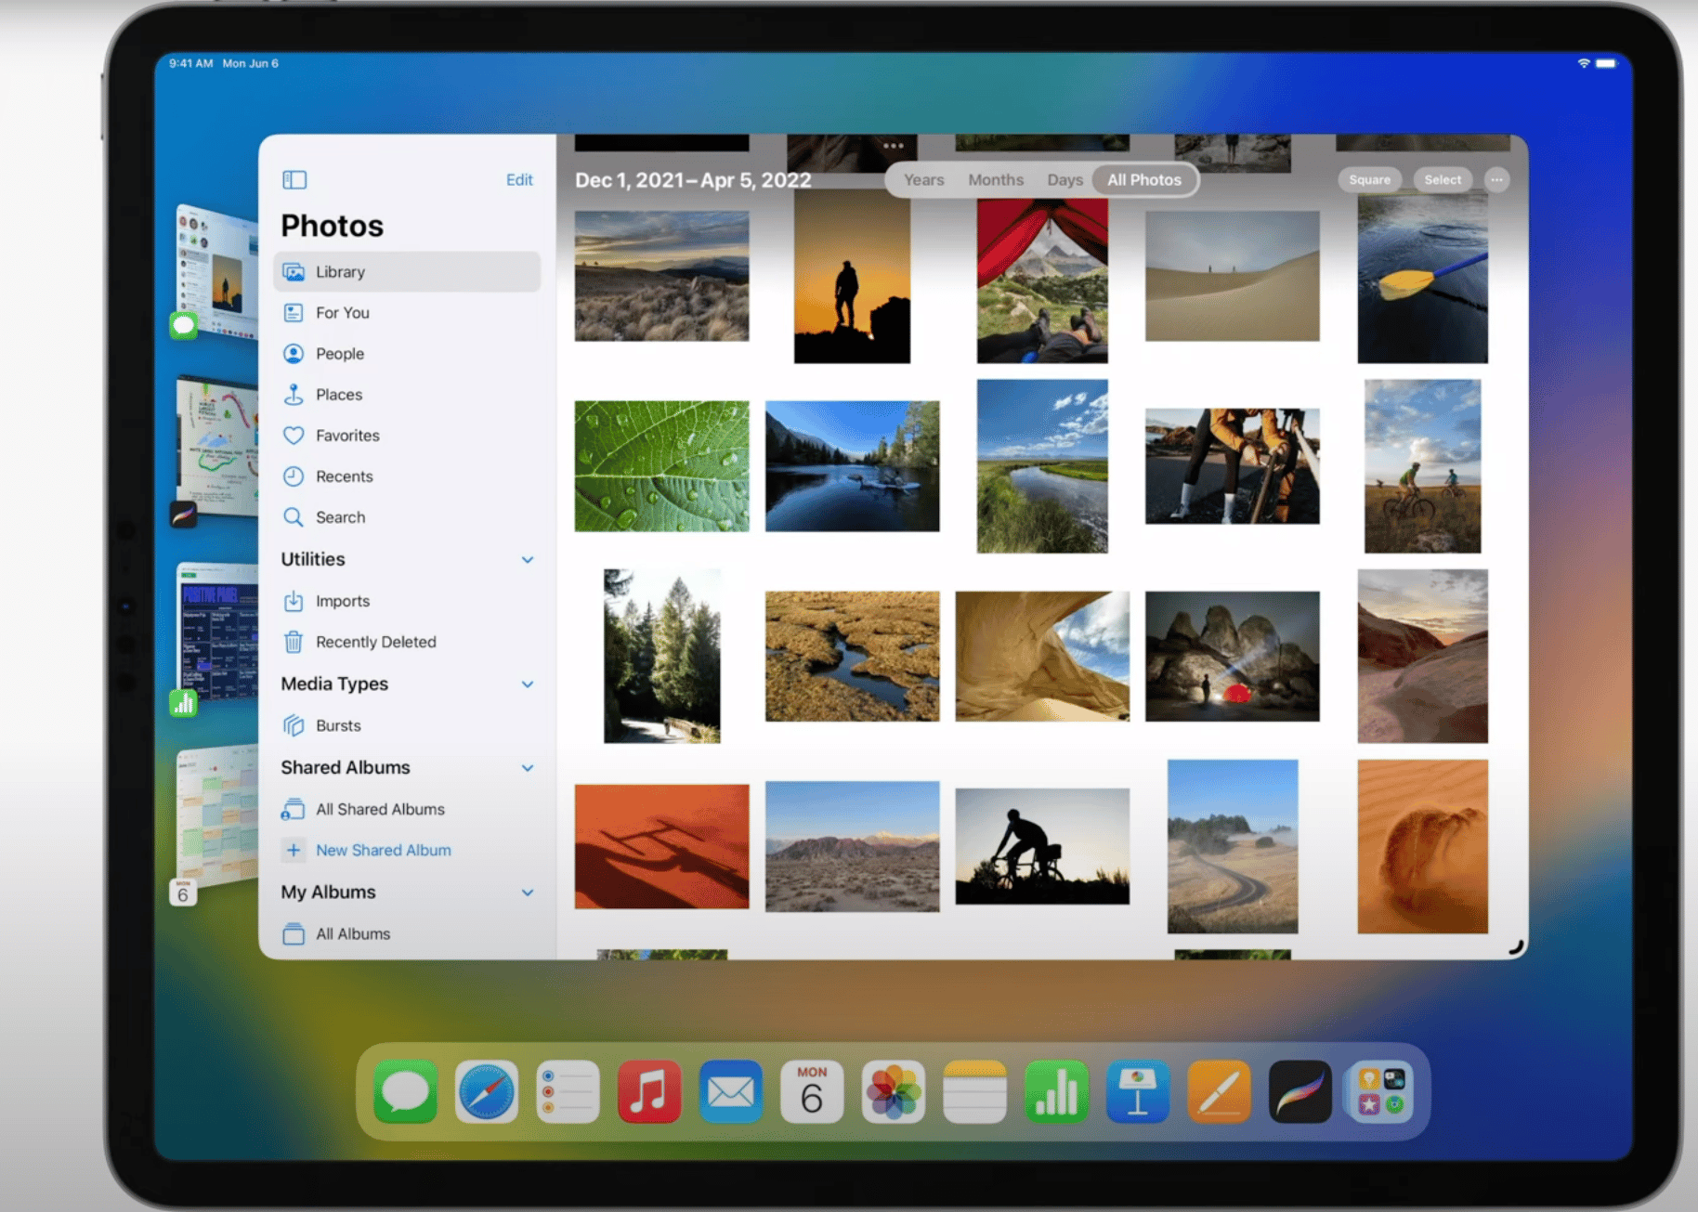This screenshot has height=1212, width=1698.
Task: Toggle Square aspect ratio grid view
Action: [x=1369, y=179]
